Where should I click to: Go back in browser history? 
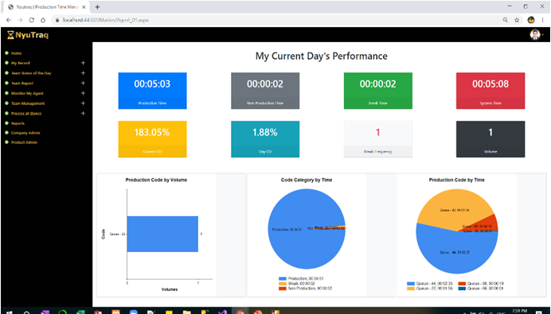click(x=9, y=20)
